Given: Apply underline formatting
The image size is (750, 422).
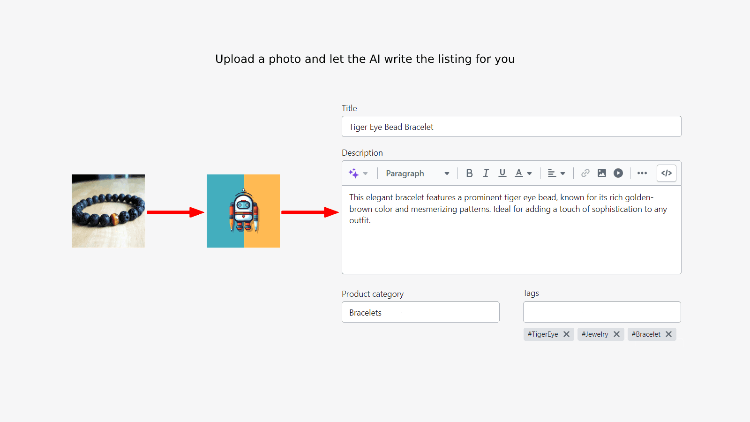Looking at the screenshot, I should [x=502, y=173].
